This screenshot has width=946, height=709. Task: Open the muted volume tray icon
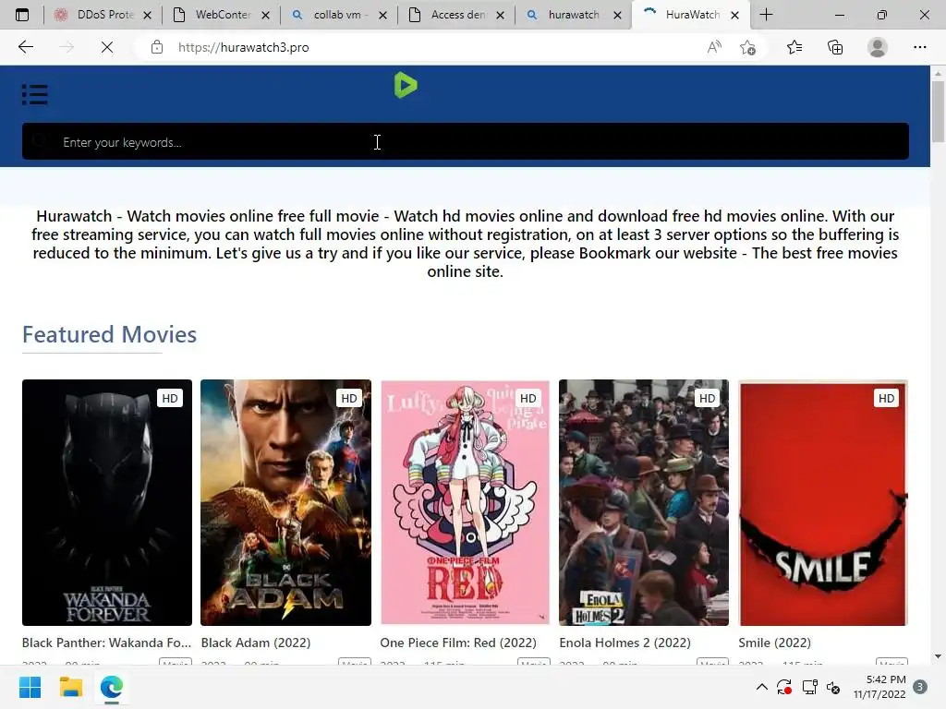833,687
